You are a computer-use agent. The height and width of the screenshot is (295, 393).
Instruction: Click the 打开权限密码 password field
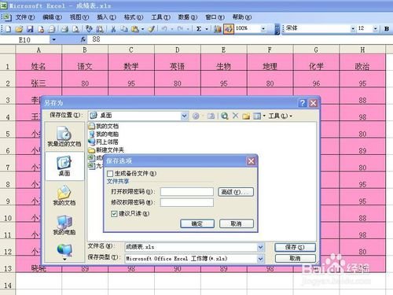(x=187, y=192)
